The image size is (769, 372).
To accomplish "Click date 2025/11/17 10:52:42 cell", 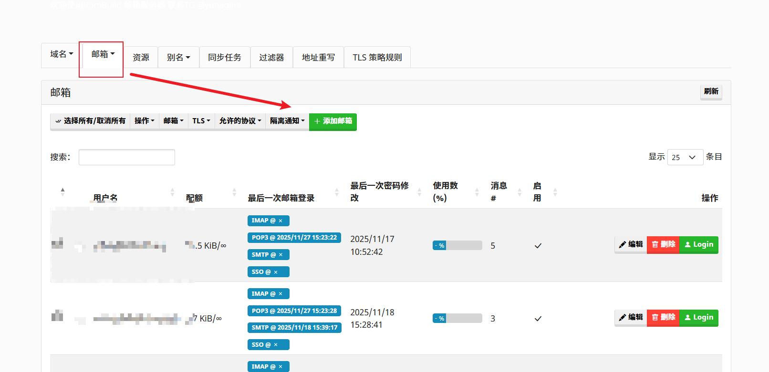I will (373, 245).
